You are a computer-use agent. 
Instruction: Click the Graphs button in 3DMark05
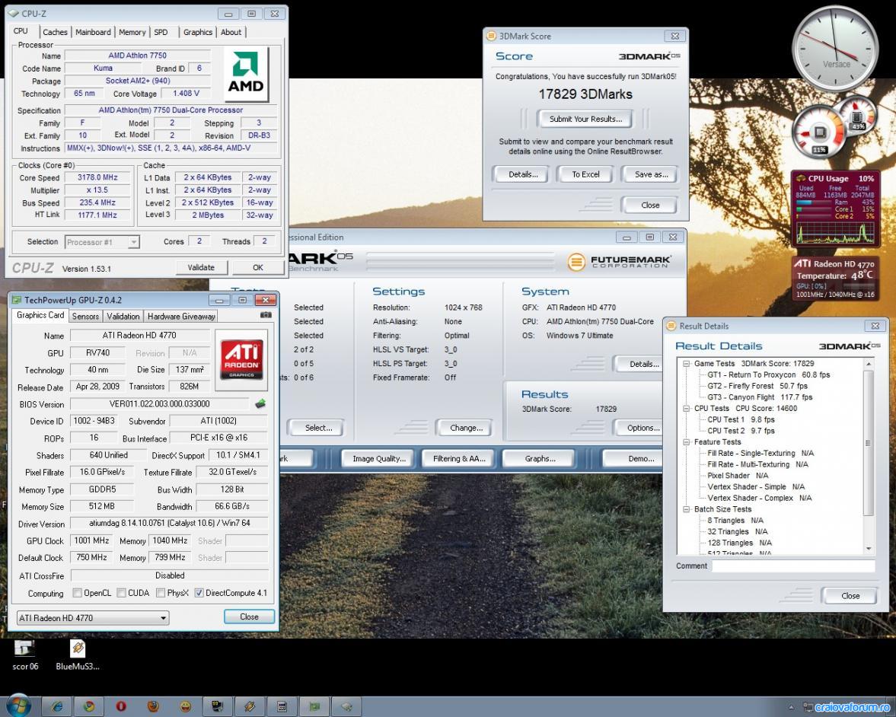pos(540,459)
